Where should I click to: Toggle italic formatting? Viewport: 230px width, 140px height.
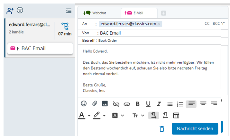pyautogui.click(x=159, y=104)
